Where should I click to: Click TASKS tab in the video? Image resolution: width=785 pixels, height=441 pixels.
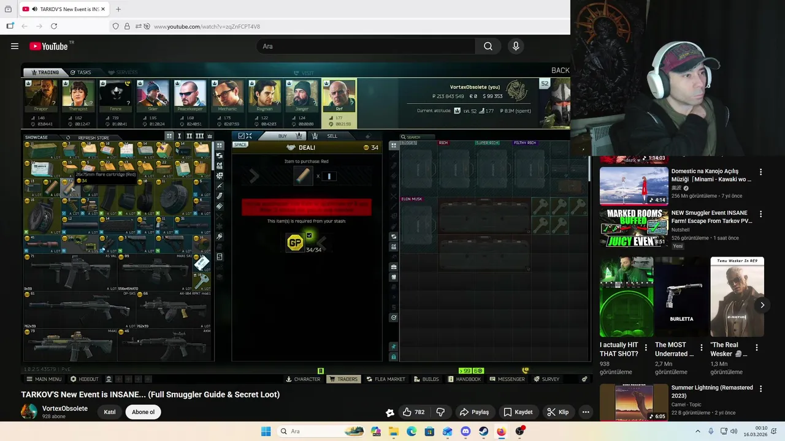pyautogui.click(x=80, y=72)
